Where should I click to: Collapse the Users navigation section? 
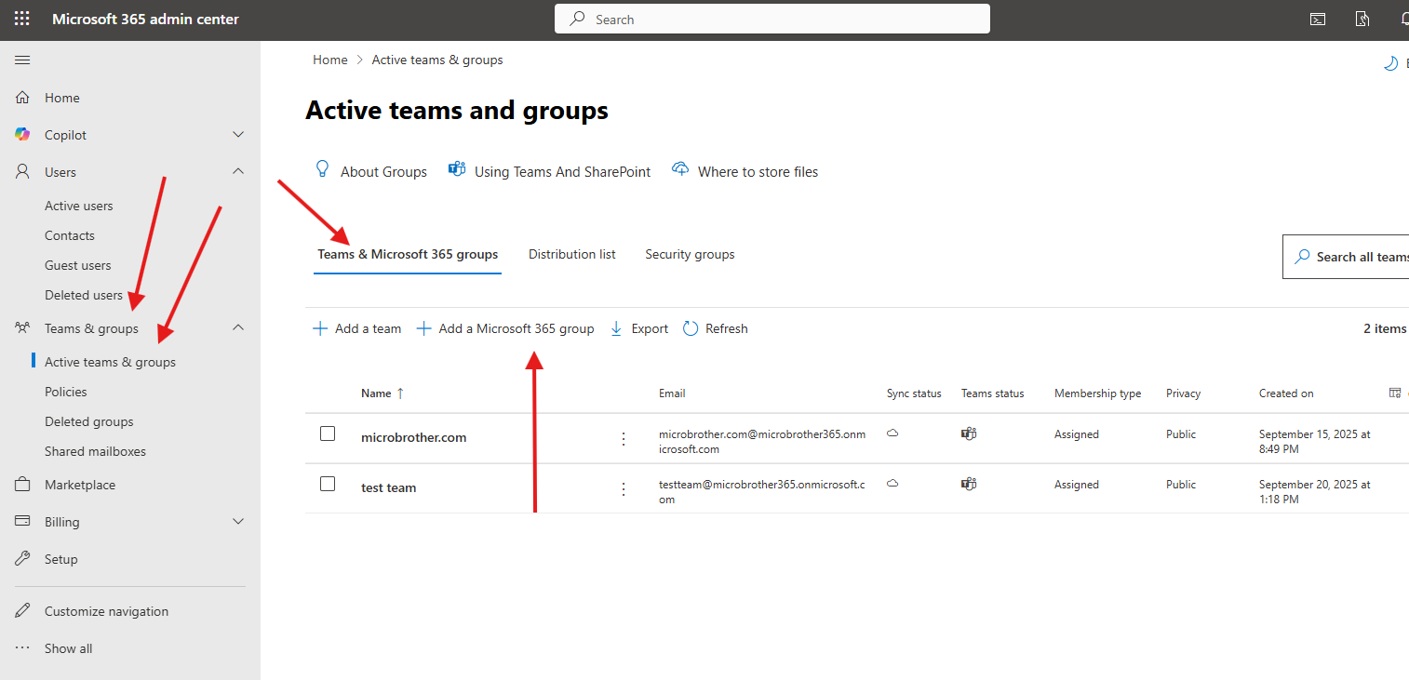238,172
